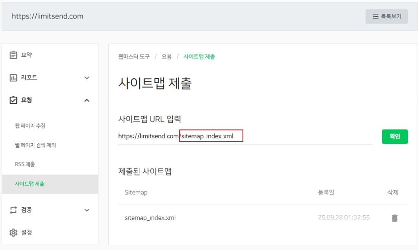Click the bar chart icon beside 리포트
This screenshot has width=418, height=250.
(x=13, y=77)
